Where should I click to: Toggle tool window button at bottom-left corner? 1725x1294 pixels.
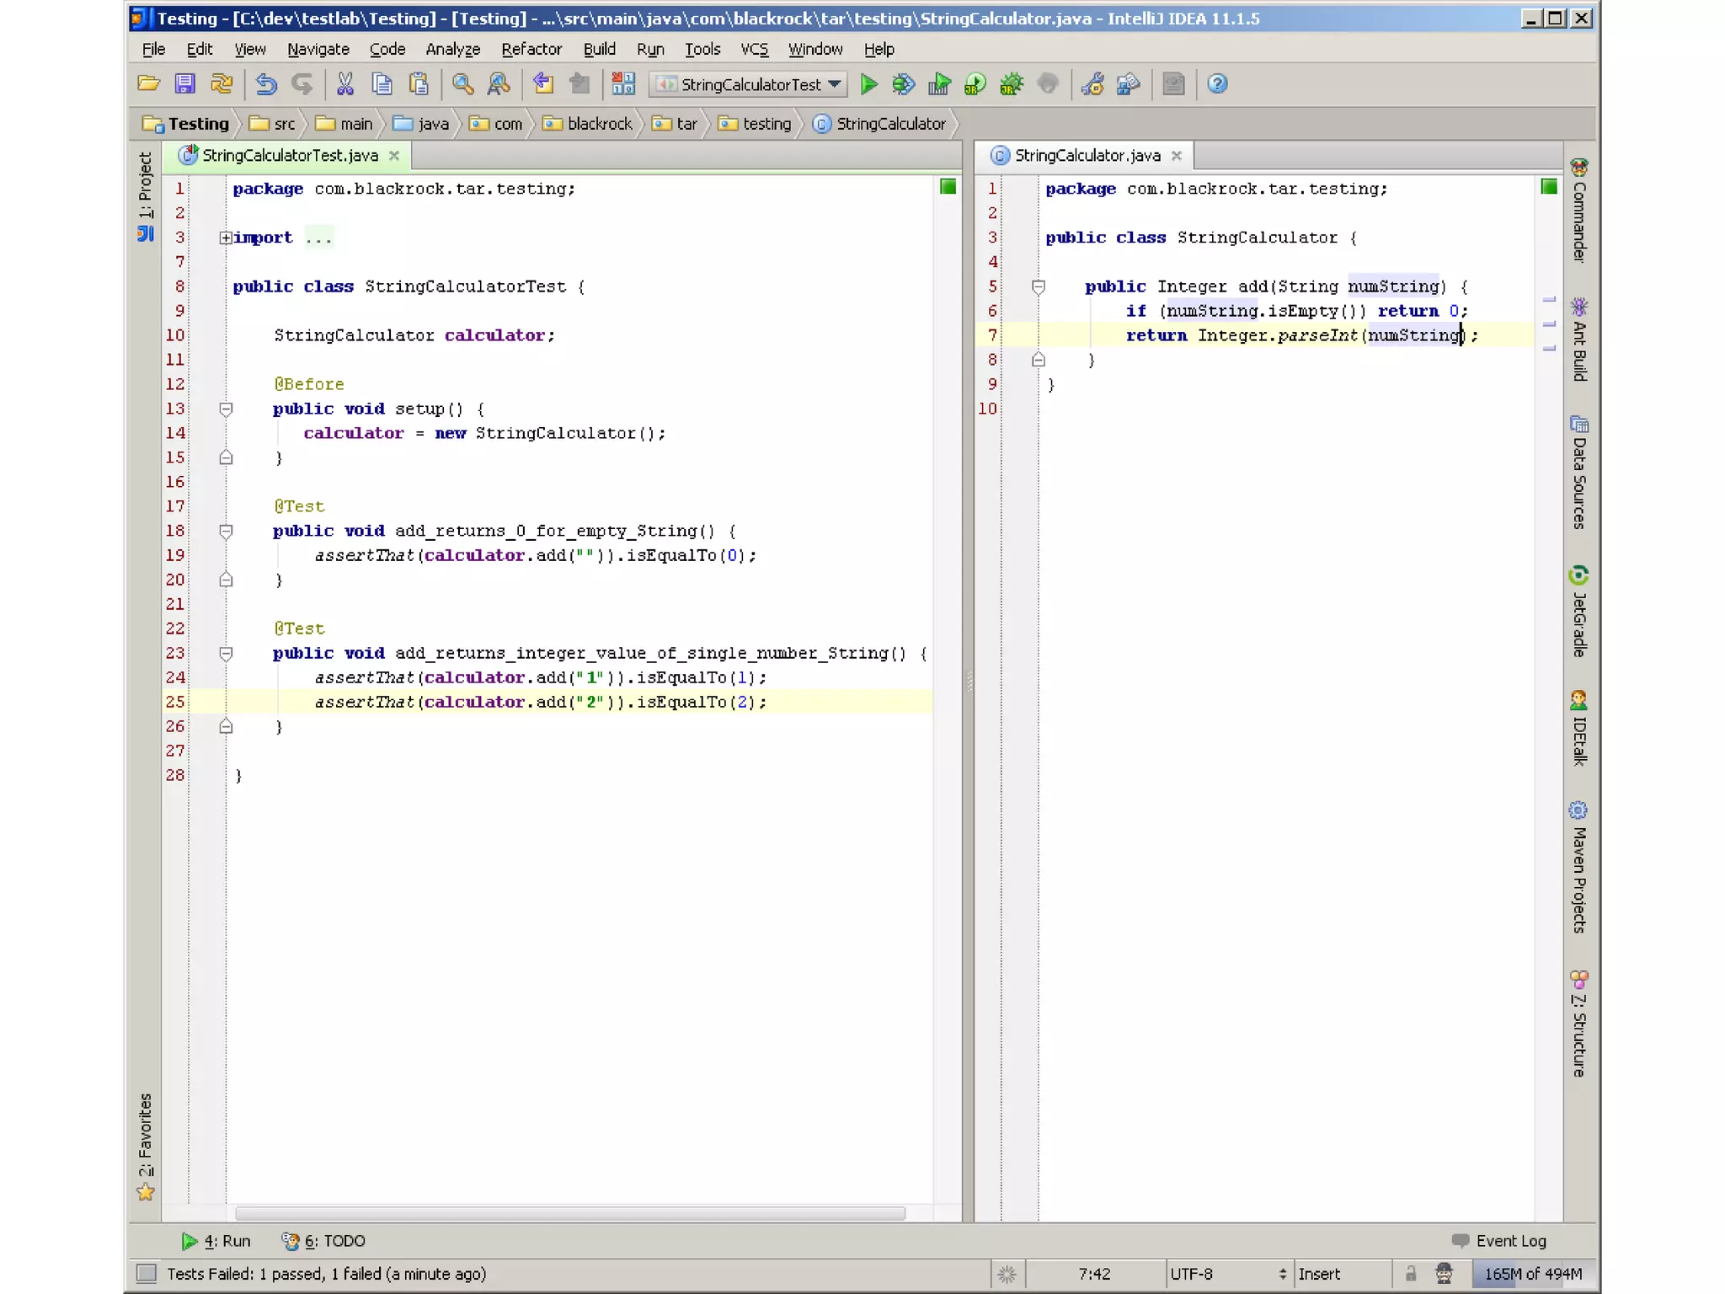(147, 1274)
